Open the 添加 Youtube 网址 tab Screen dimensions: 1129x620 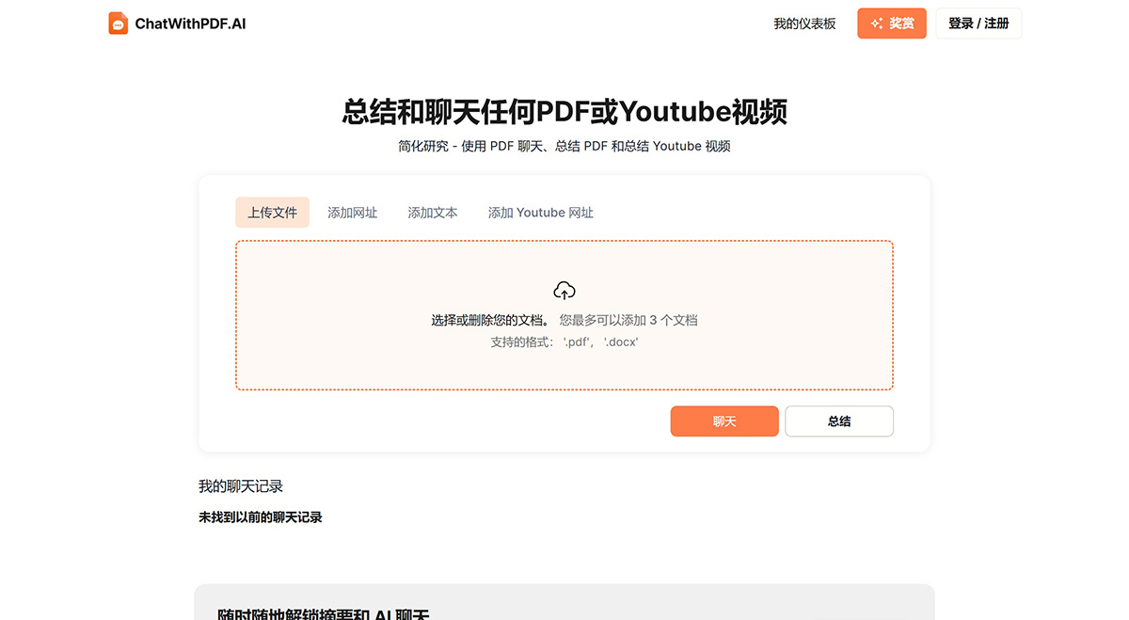(x=540, y=212)
